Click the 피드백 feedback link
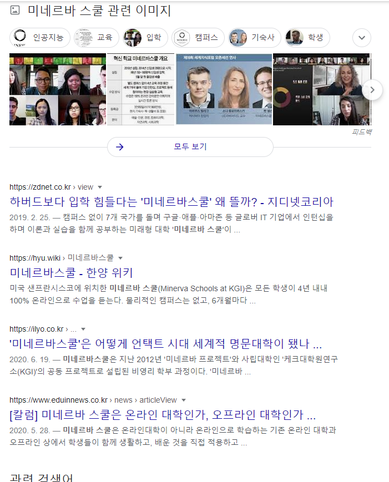389x482 pixels. (x=362, y=132)
